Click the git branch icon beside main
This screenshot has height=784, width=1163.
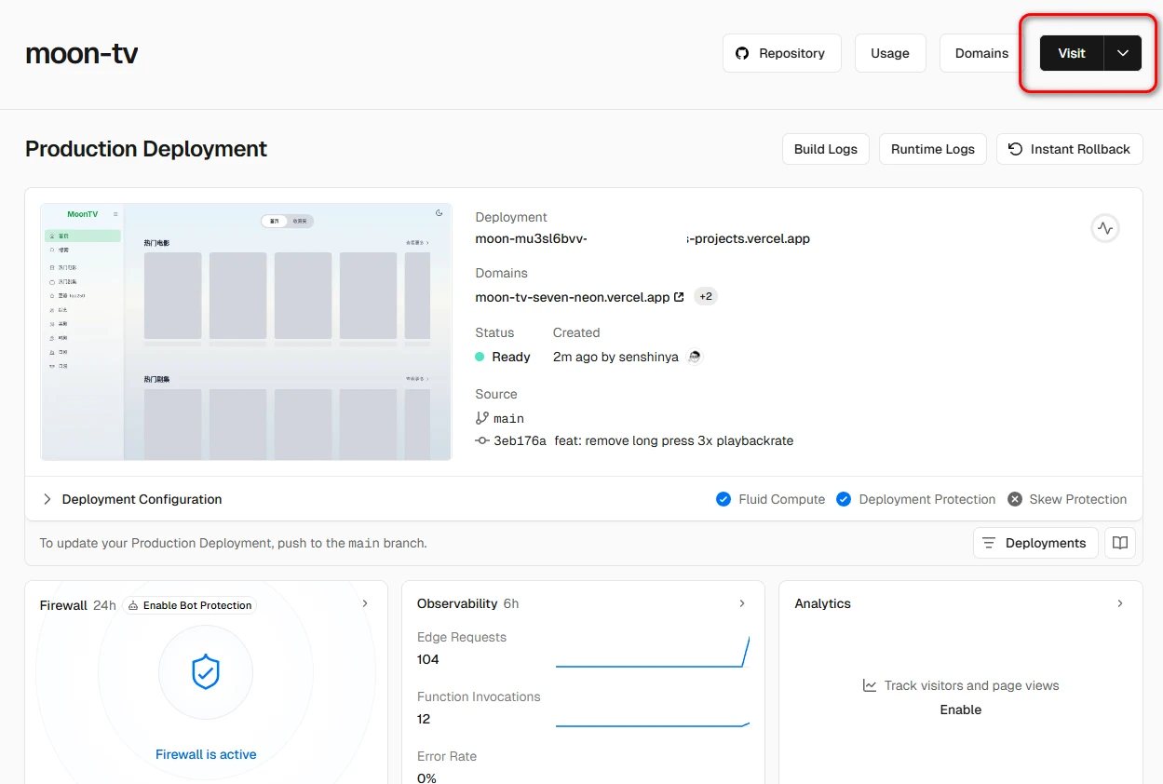pos(481,418)
